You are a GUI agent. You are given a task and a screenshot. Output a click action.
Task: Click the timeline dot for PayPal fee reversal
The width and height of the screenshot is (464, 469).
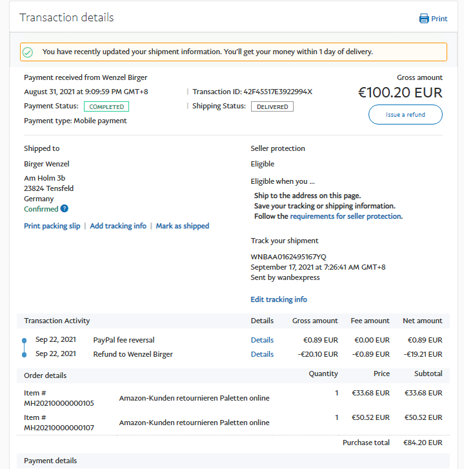(x=24, y=340)
